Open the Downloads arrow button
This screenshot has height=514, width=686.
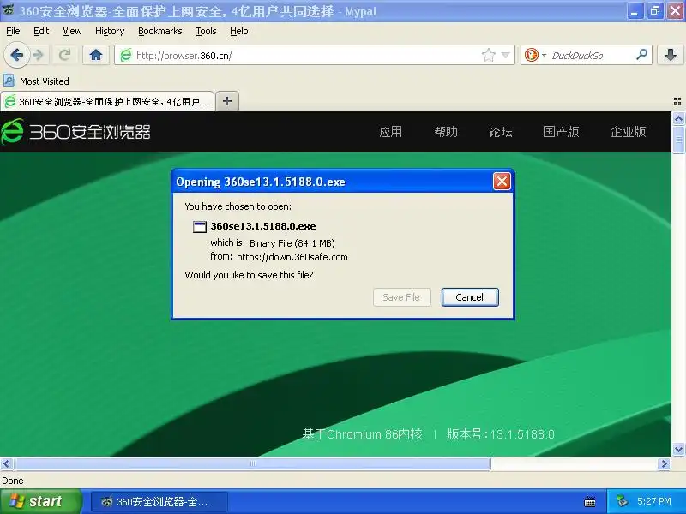[x=671, y=55]
